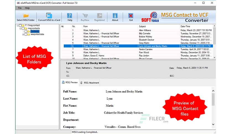Screen dimensions: 231x134
Task: Click the F:\msg-contact folder icon
Action: [x=23, y=25]
